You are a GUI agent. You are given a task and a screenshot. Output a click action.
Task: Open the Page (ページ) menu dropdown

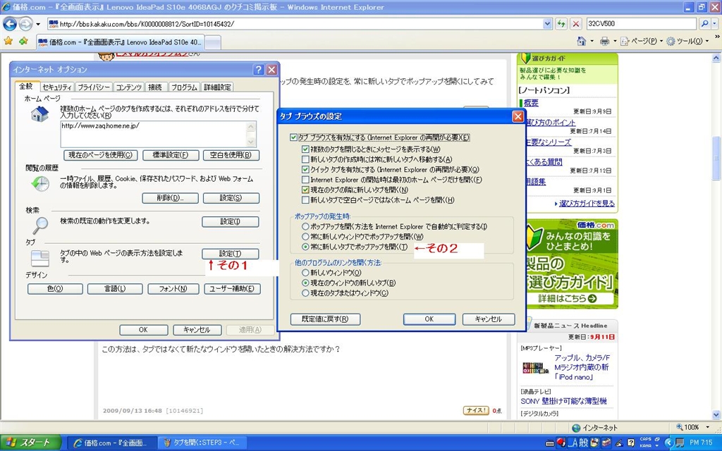click(640, 42)
